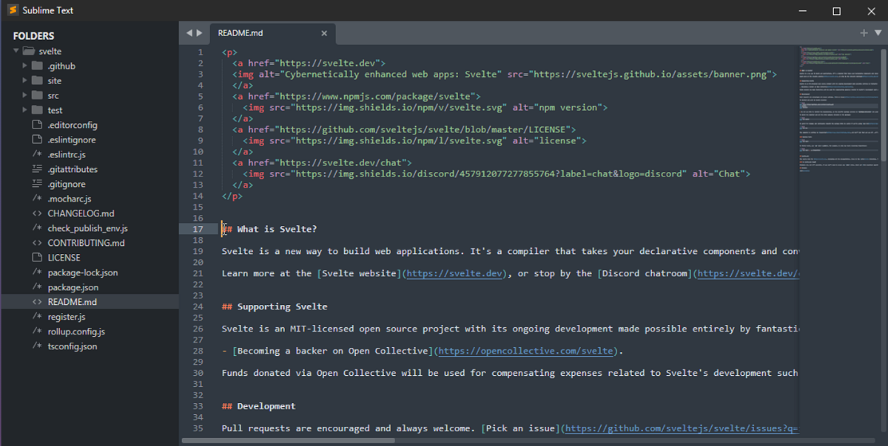
Task: Click the Sublime Text app logo icon
Action: point(12,10)
